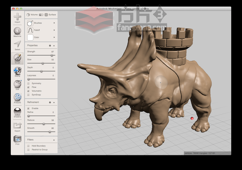Click the Lazyness slider handle
The image size is (242, 170).
(x=28, y=79)
